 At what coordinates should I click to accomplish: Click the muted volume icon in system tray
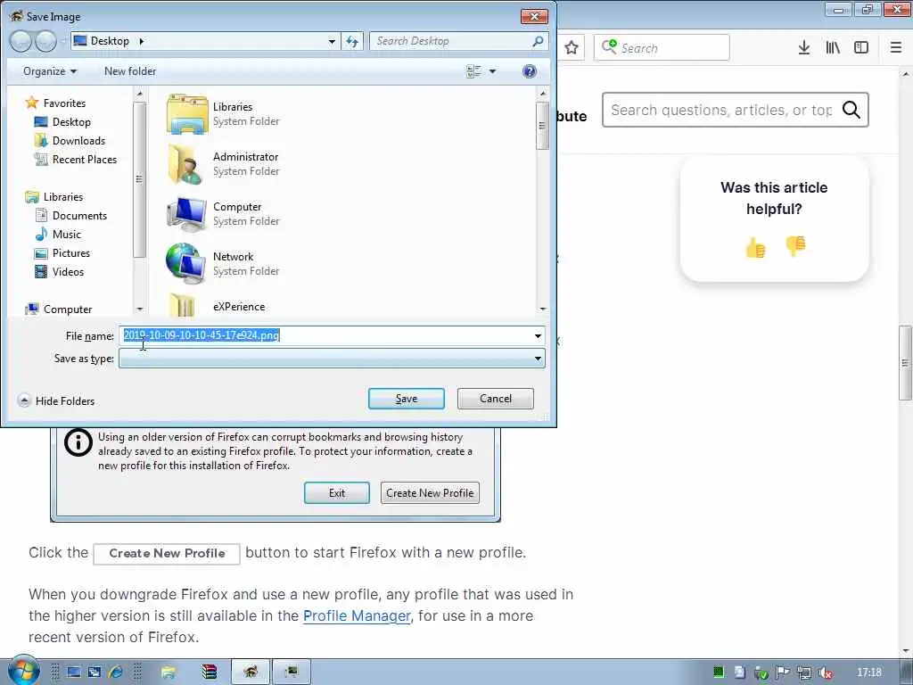click(x=825, y=673)
